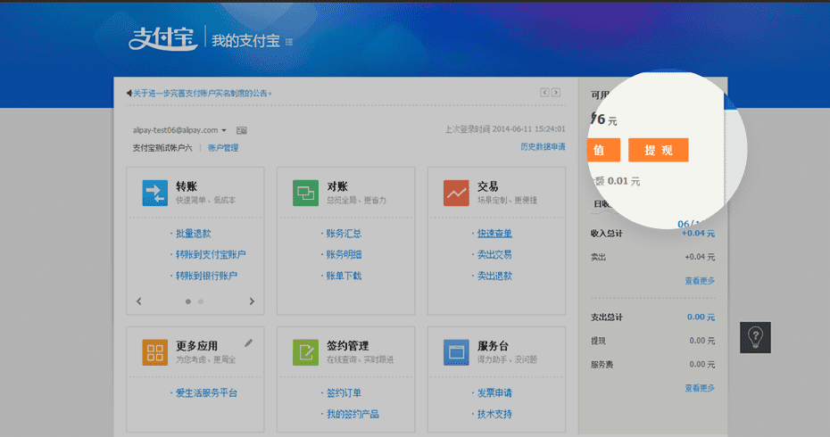Click the orange 提现 button

coord(659,150)
